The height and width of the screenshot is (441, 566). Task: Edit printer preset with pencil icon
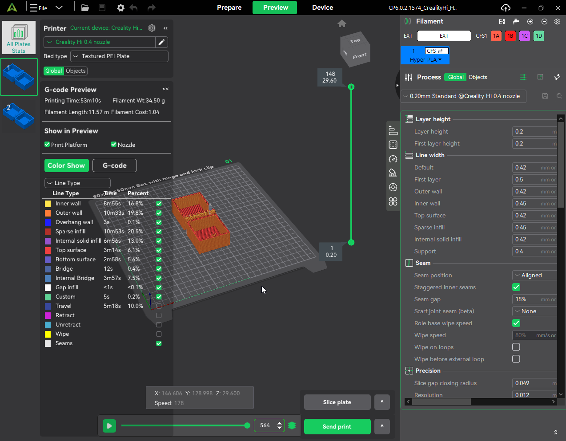point(161,42)
